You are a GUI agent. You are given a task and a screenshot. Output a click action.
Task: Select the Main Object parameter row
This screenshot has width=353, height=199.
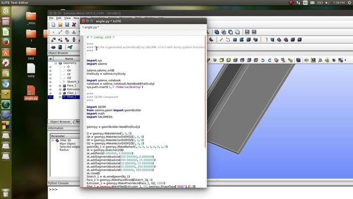point(67,144)
